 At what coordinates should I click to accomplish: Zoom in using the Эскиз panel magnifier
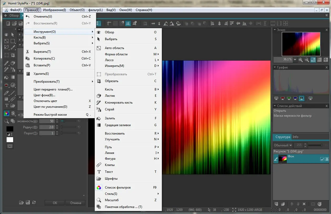click(x=301, y=60)
